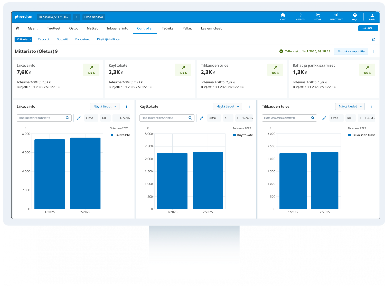Open the Ku... filter chip in Liikevaihto chart
This screenshot has height=288, width=388.
(x=105, y=118)
